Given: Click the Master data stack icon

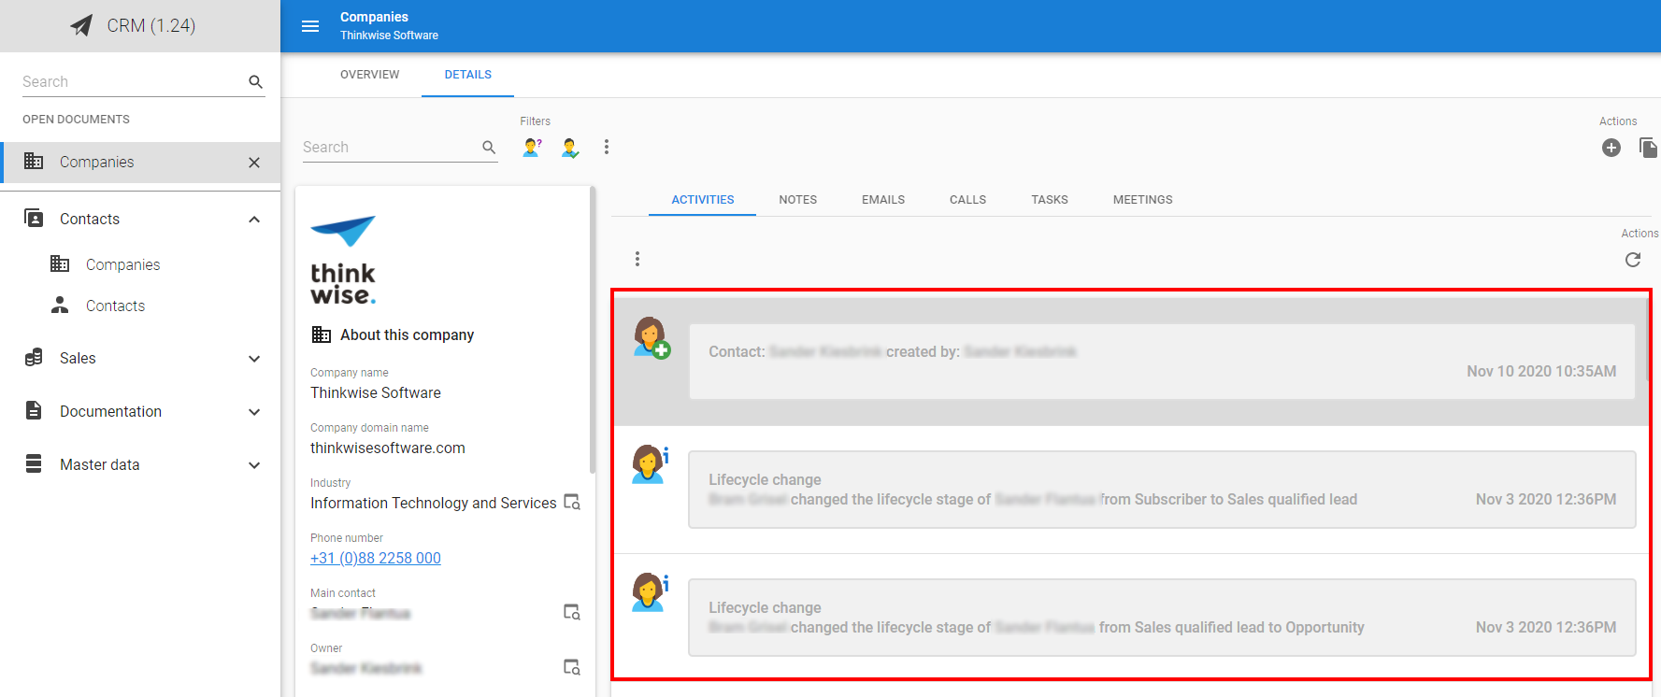Looking at the screenshot, I should click(x=34, y=463).
